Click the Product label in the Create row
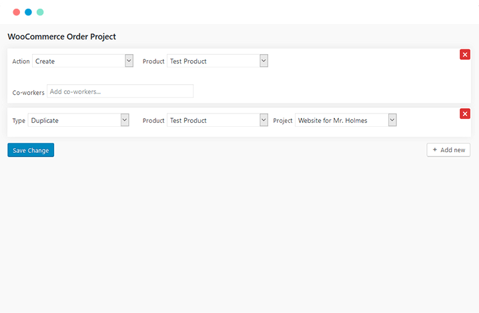The width and height of the screenshot is (479, 313). coord(153,61)
